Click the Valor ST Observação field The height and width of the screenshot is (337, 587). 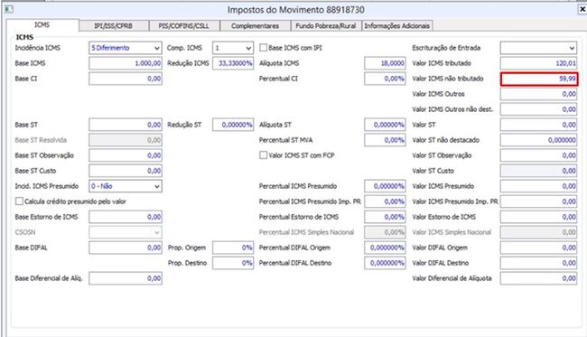click(x=538, y=155)
